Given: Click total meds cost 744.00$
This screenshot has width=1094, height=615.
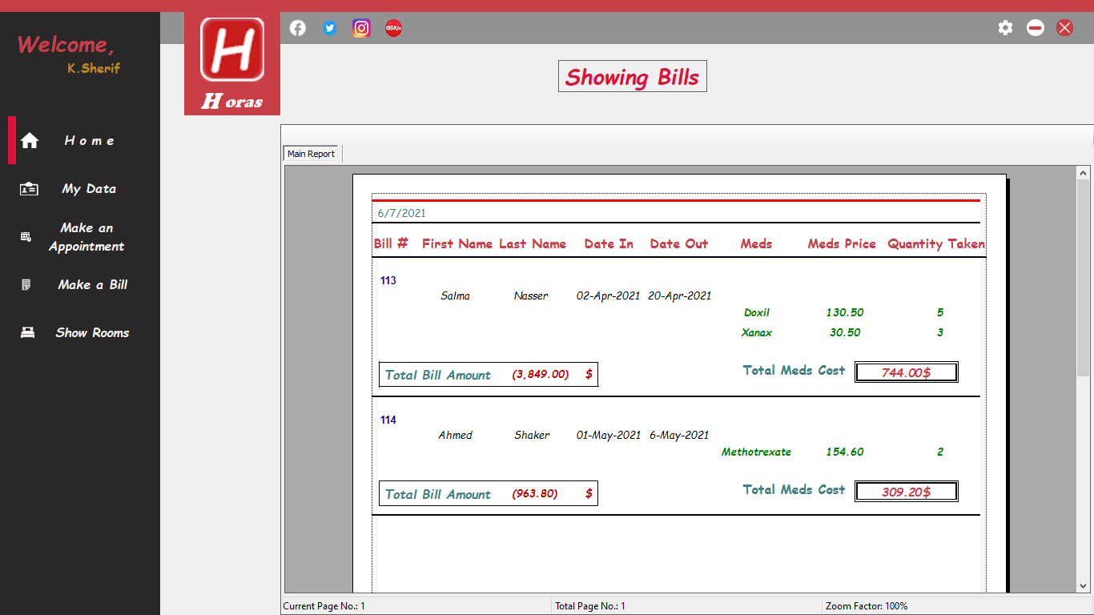Looking at the screenshot, I should coord(907,372).
